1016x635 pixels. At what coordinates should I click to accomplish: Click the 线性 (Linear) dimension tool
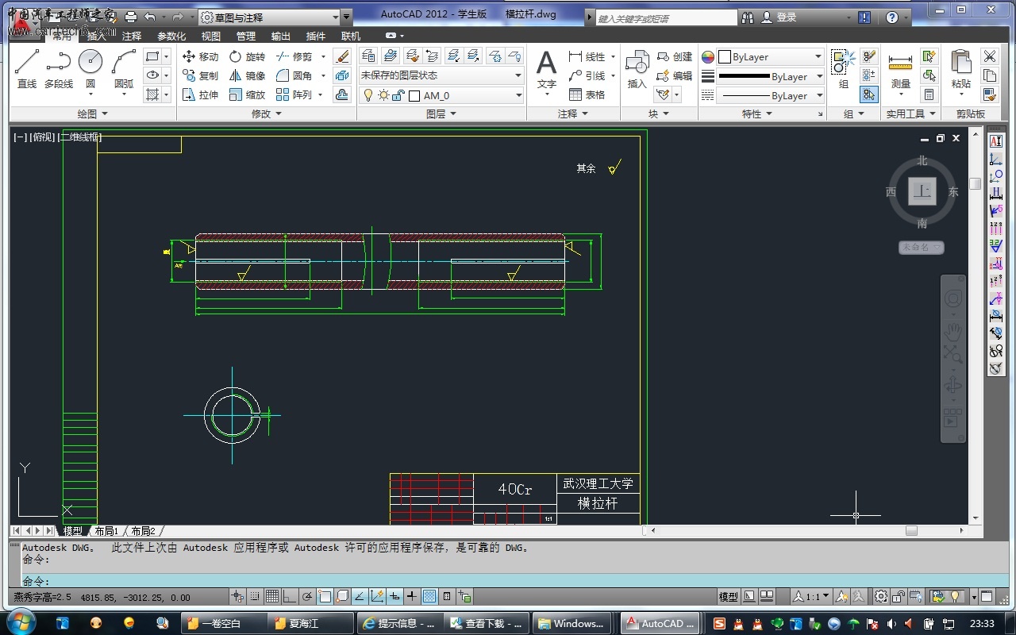click(587, 56)
